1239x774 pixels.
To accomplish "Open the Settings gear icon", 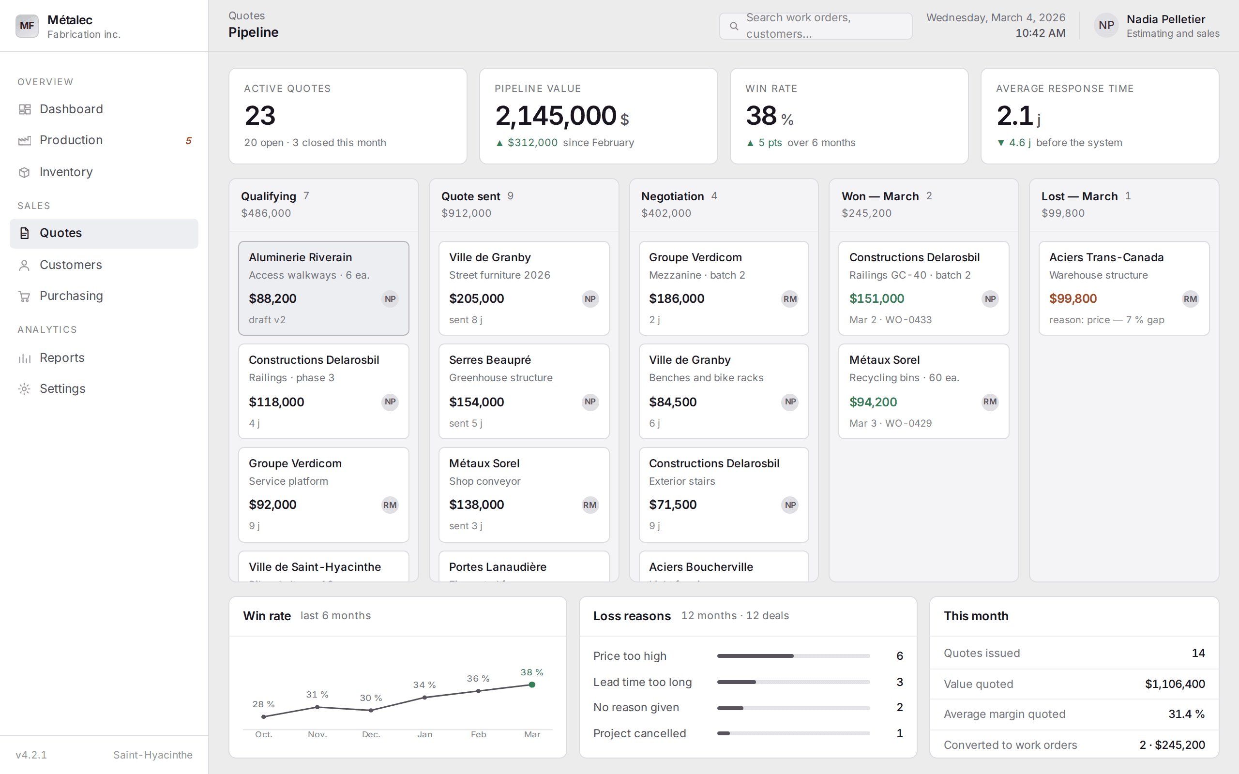I will pos(24,389).
